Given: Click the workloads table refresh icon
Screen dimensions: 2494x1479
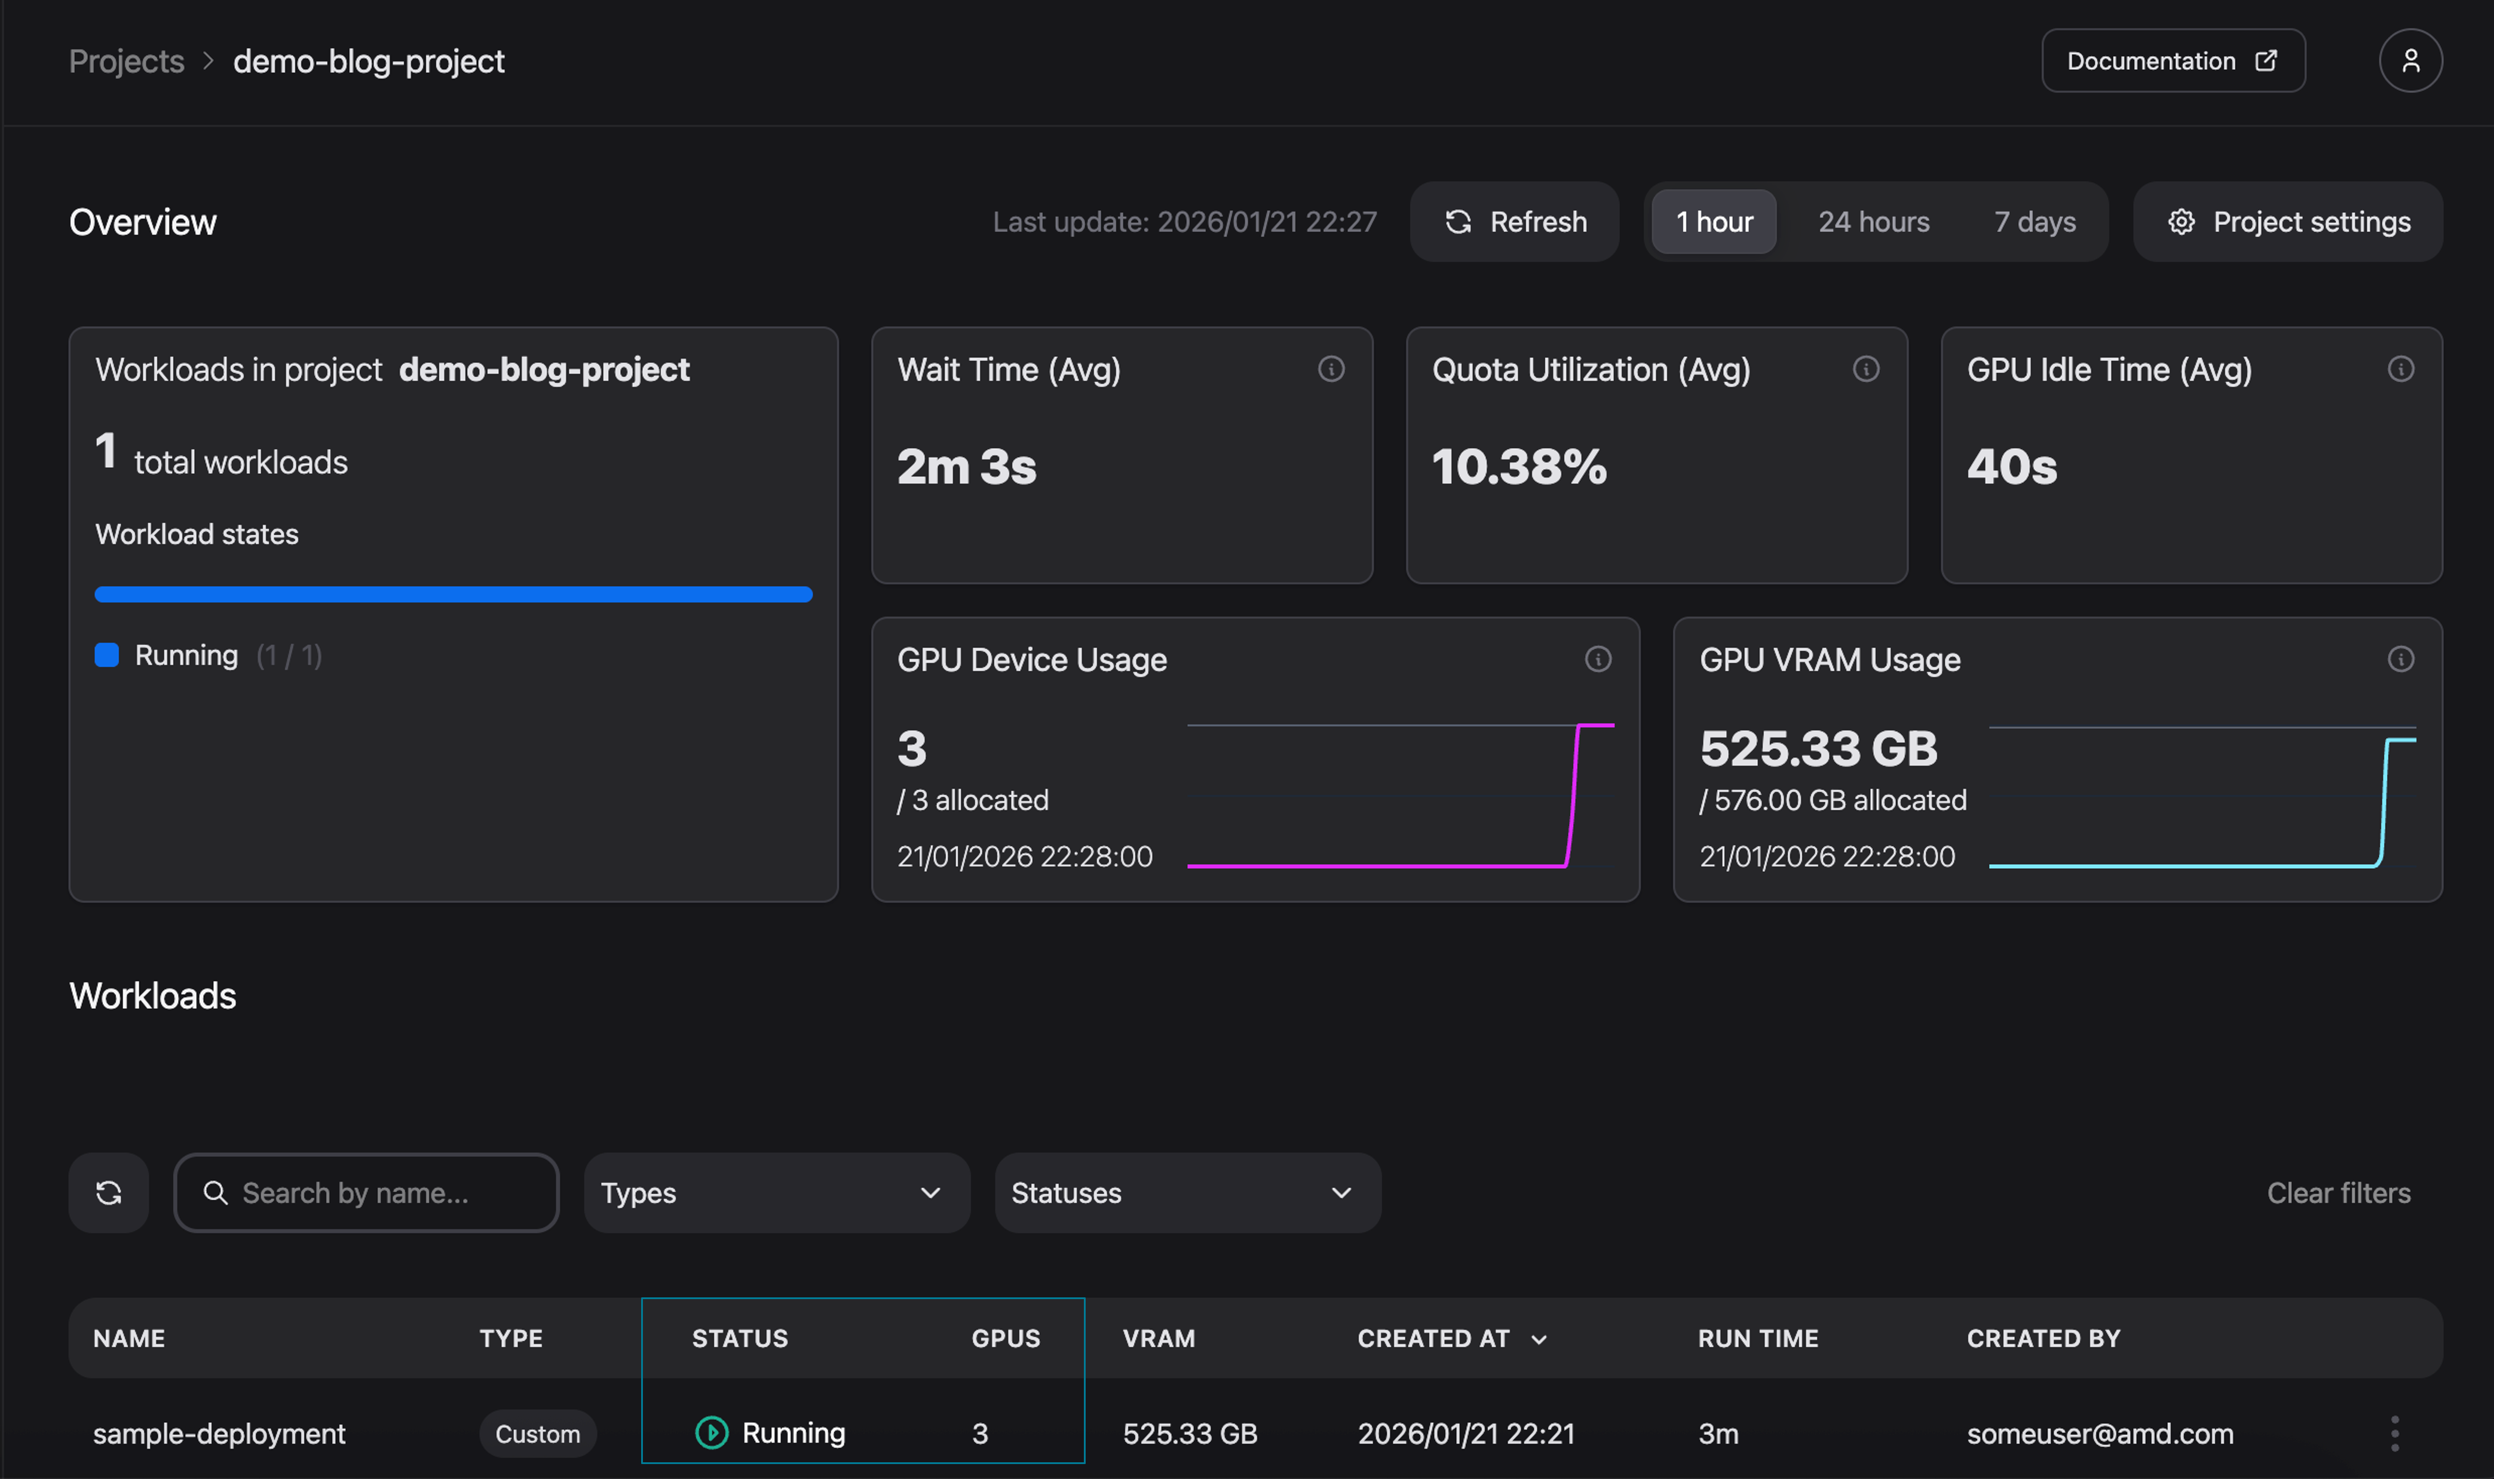Looking at the screenshot, I should pyautogui.click(x=109, y=1192).
